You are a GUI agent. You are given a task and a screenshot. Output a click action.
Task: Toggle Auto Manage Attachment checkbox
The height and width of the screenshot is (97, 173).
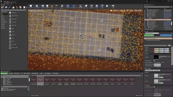(x=154, y=87)
